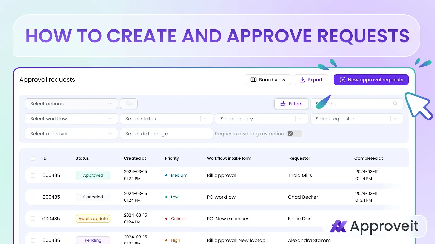Click requestor Tricia Mills
The image size is (435, 244).
point(300,175)
